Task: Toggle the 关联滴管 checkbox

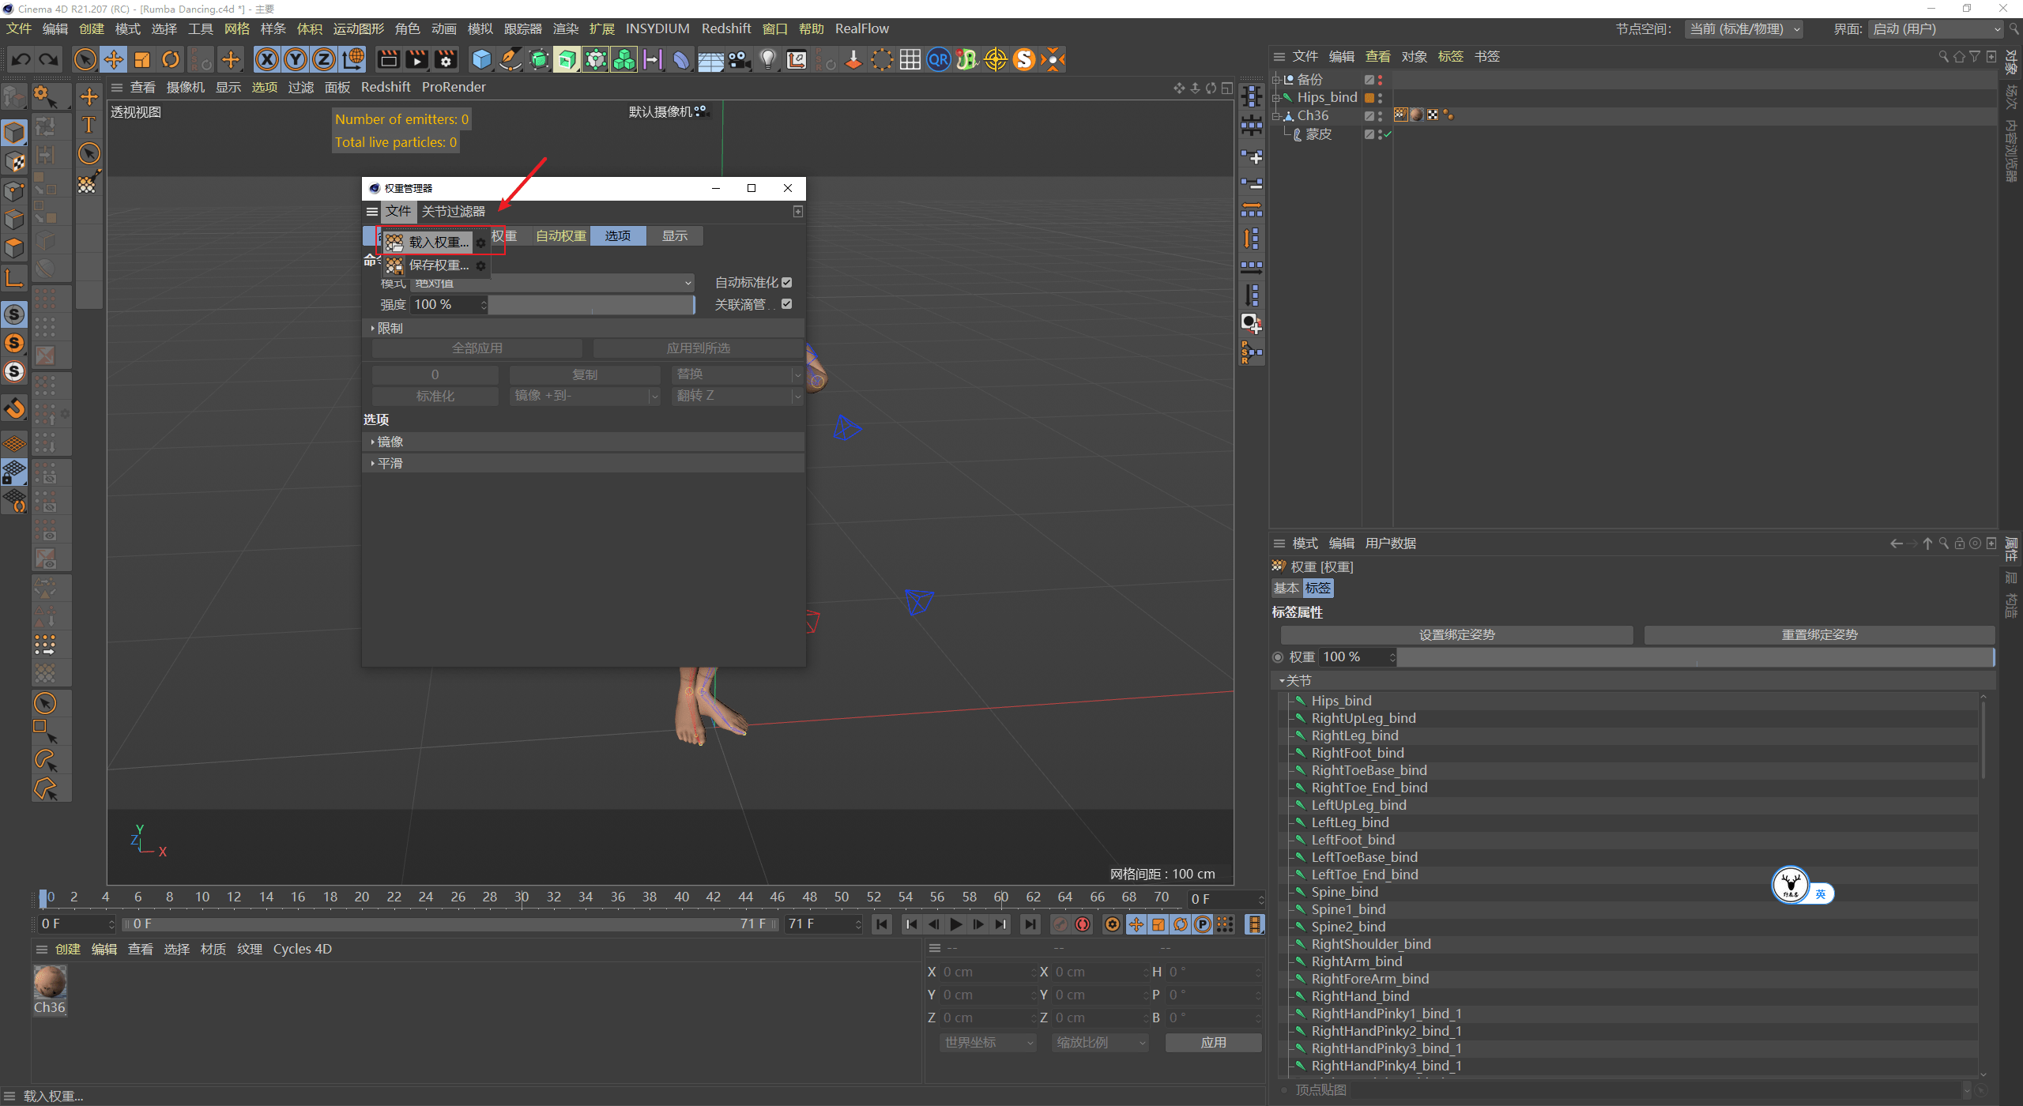Action: click(786, 303)
